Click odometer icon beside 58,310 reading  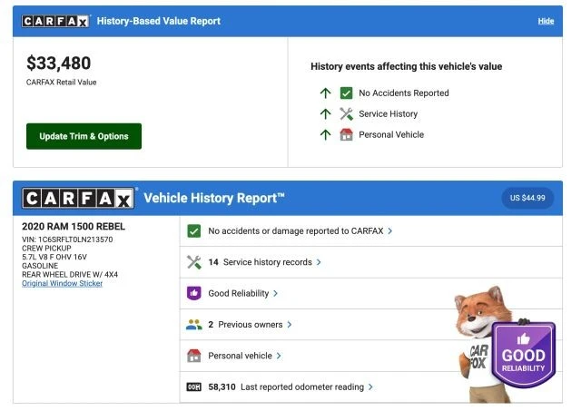pos(193,387)
